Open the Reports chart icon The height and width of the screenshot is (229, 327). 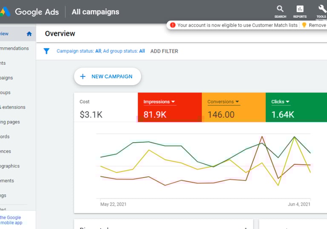300,9
